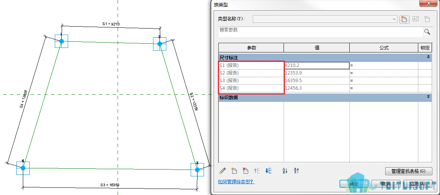Click the Rename type icon
440x195 pixels.
pos(416,19)
